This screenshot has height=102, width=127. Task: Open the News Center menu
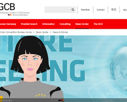tap(82, 24)
